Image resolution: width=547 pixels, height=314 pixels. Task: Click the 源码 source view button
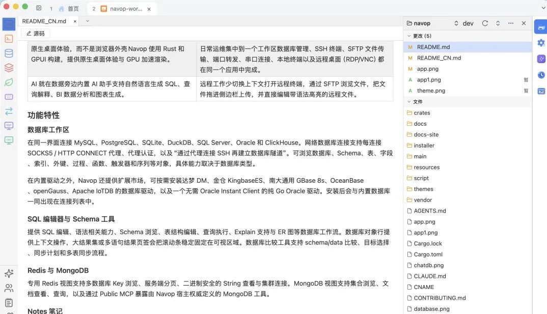(36, 34)
